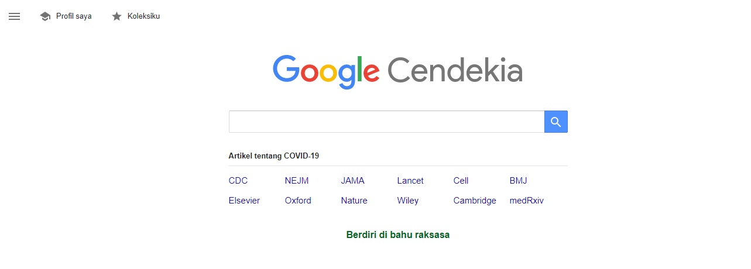Click the Google Cendekia logo
The width and height of the screenshot is (751, 269).
(x=397, y=71)
